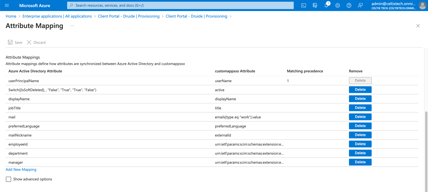
Task: Click emails[type eq "work"].value target attribute
Action: coord(238,117)
